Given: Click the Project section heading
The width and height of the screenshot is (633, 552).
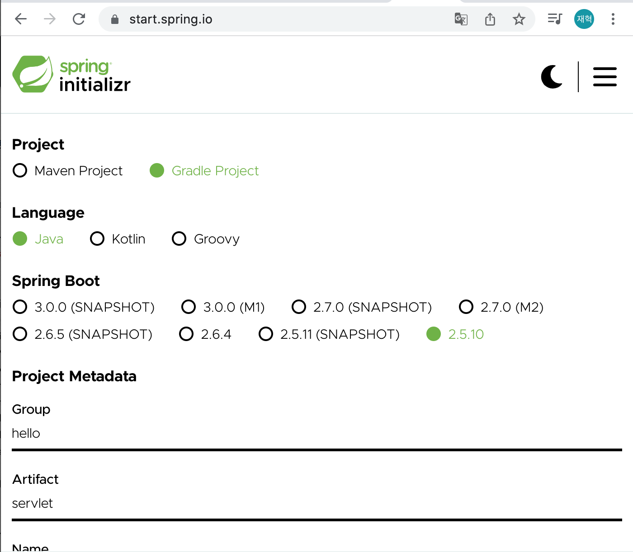Looking at the screenshot, I should coord(38,145).
